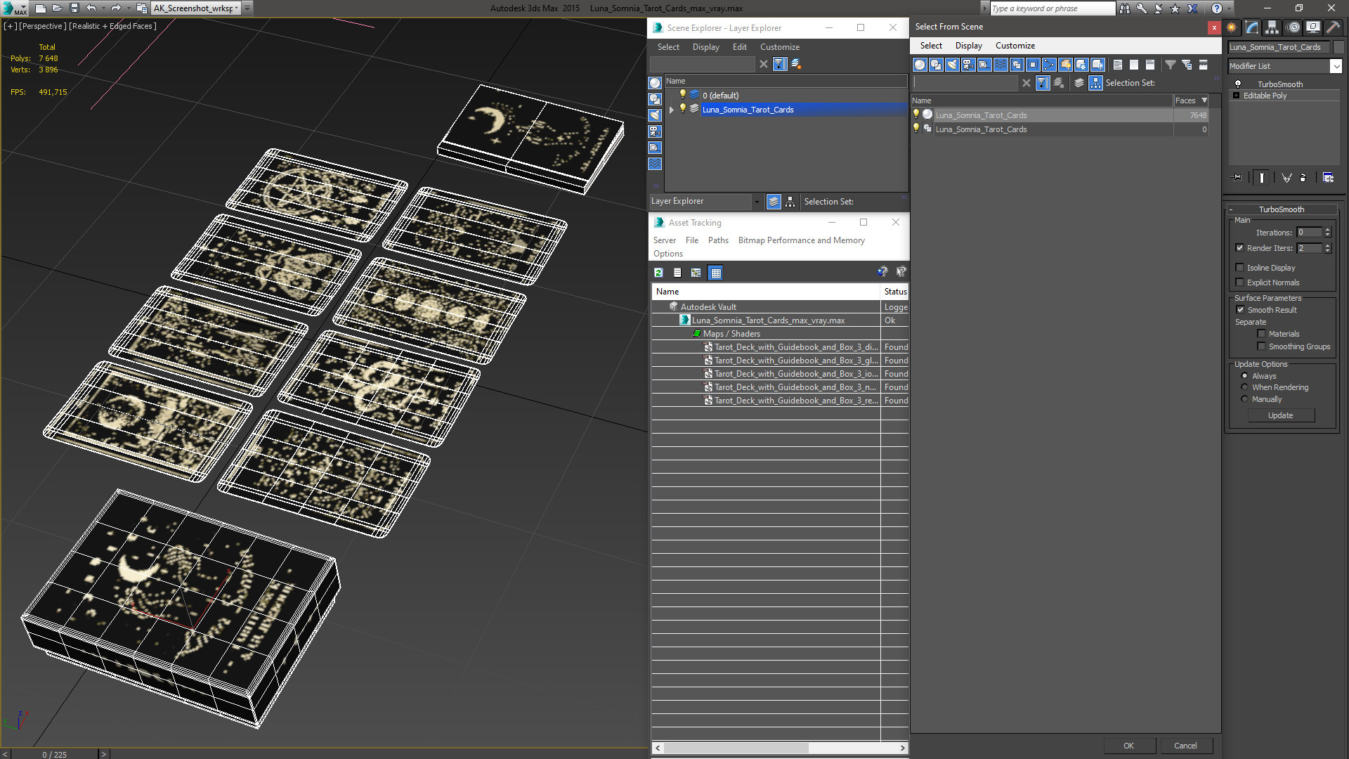Open Redo history dropdown arrow

pos(128,8)
